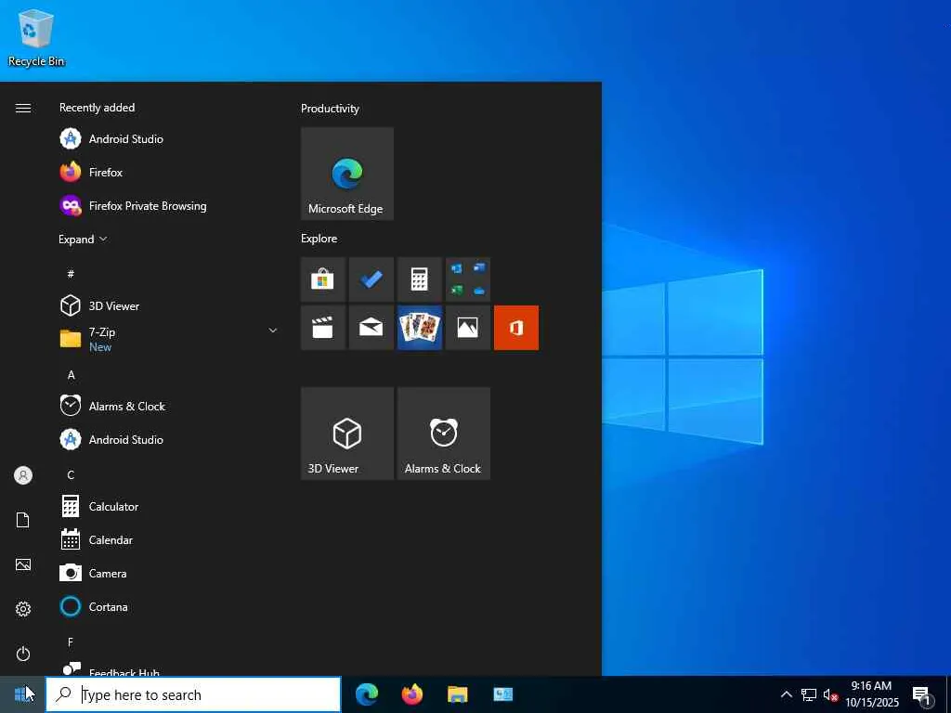This screenshot has width=951, height=713.
Task: Open Pictures from the Start sidebar
Action: (23, 564)
